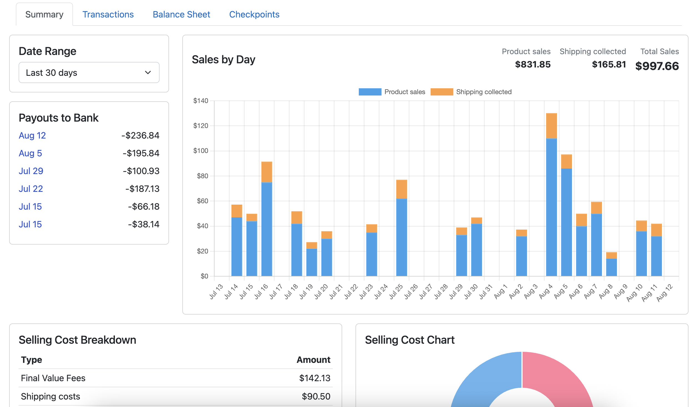
Task: Open the Balance Sheet tab
Action: [181, 14]
